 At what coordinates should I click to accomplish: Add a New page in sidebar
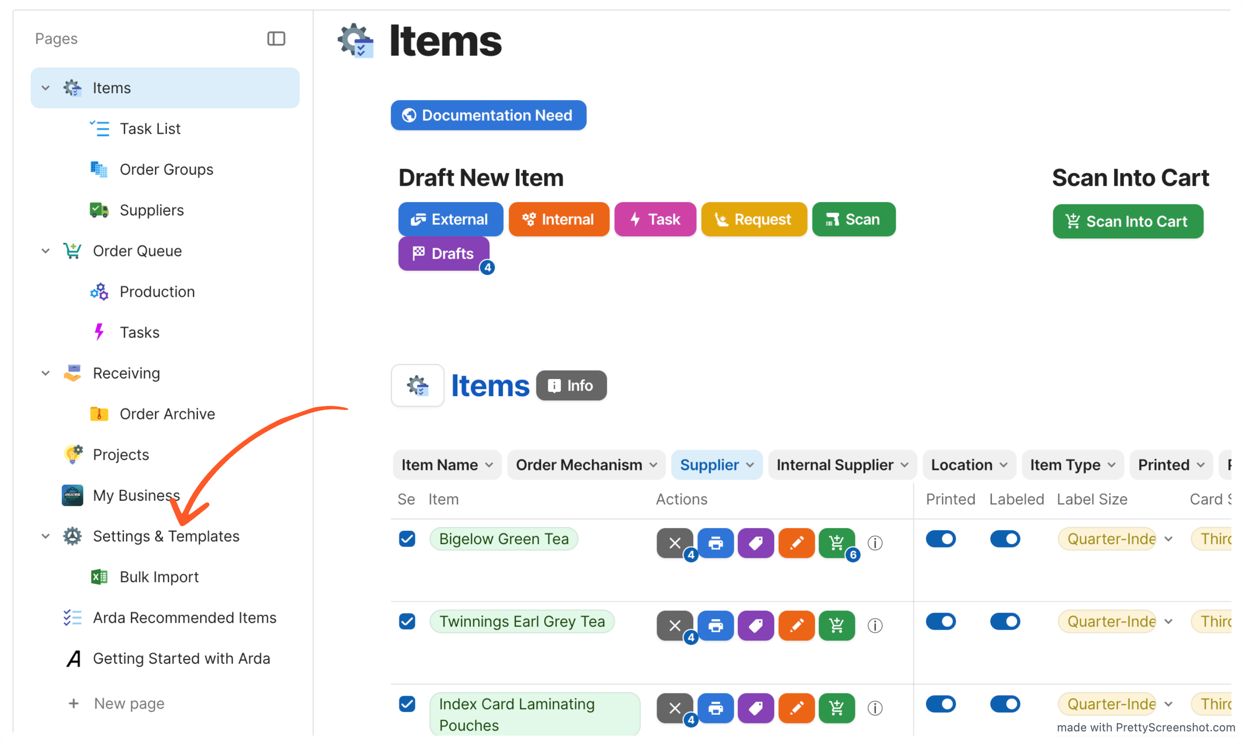click(x=129, y=704)
